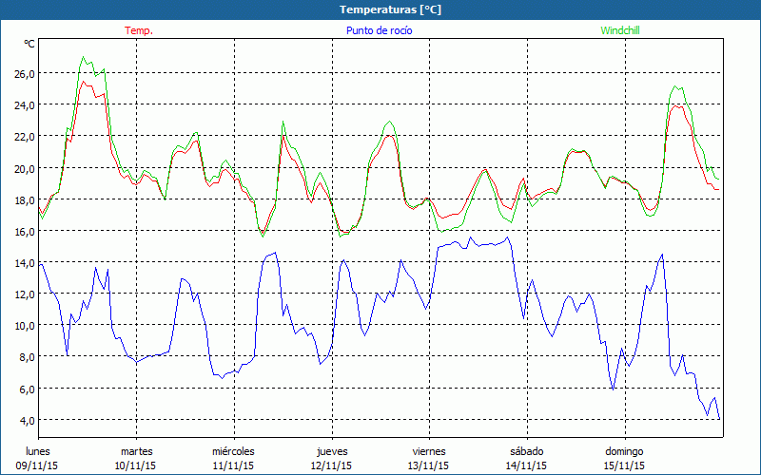Click the 14/11/15 date label
The width and height of the screenshot is (761, 475).
pyautogui.click(x=526, y=465)
